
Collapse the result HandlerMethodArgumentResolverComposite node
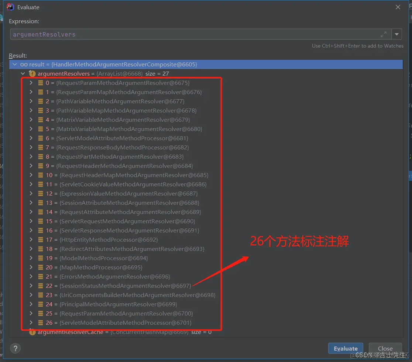click(x=15, y=64)
